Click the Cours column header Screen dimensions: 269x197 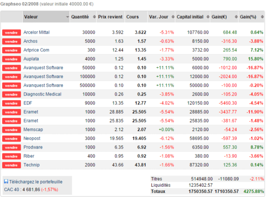click(136, 17)
